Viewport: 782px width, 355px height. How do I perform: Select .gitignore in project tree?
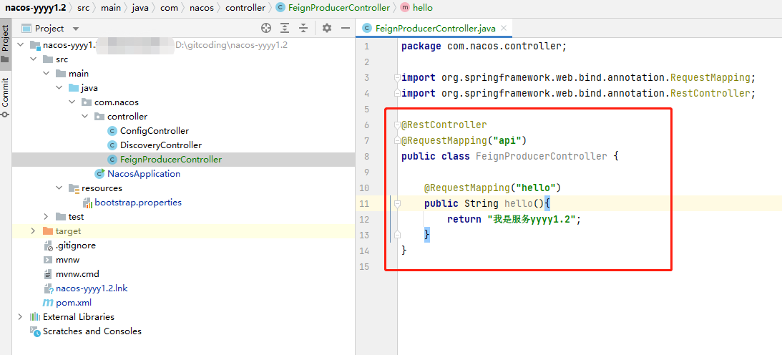[x=75, y=245]
